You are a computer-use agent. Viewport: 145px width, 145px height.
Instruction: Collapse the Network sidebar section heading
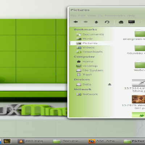pyautogui.click(x=83, y=89)
